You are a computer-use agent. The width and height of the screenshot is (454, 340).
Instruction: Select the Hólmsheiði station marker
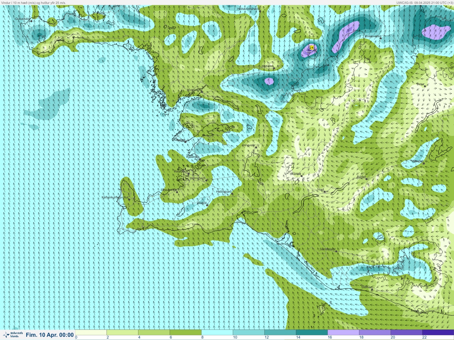(206, 180)
